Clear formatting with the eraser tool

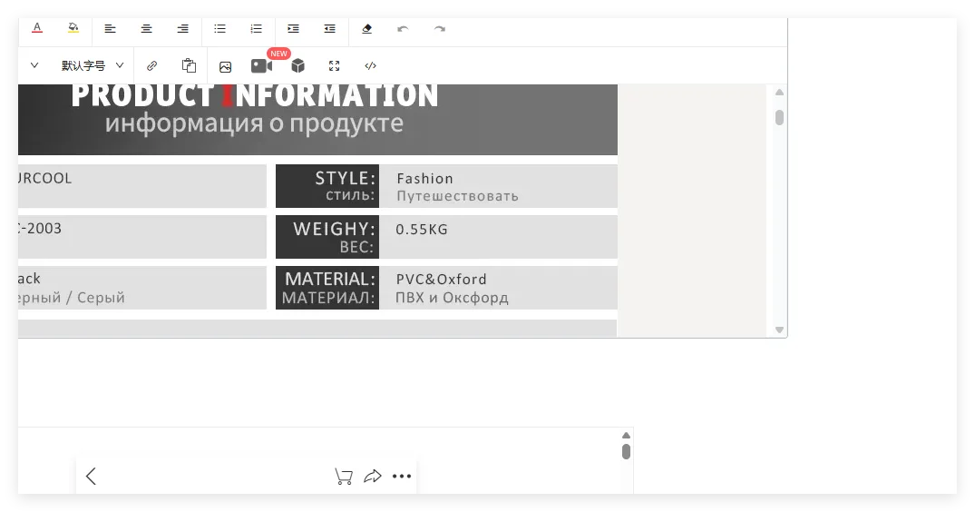pos(366,29)
